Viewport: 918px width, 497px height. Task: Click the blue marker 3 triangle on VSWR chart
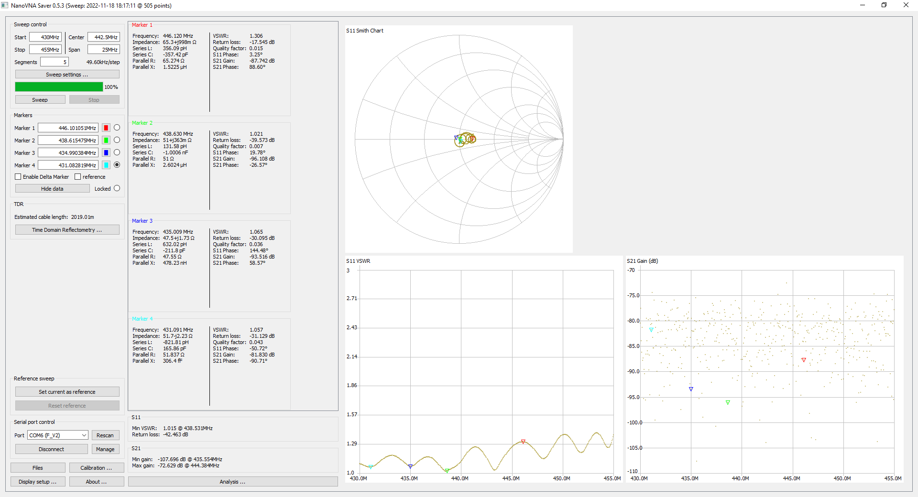(410, 466)
